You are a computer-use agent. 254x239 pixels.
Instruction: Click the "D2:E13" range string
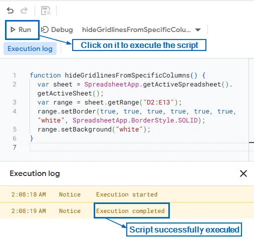[158, 102]
